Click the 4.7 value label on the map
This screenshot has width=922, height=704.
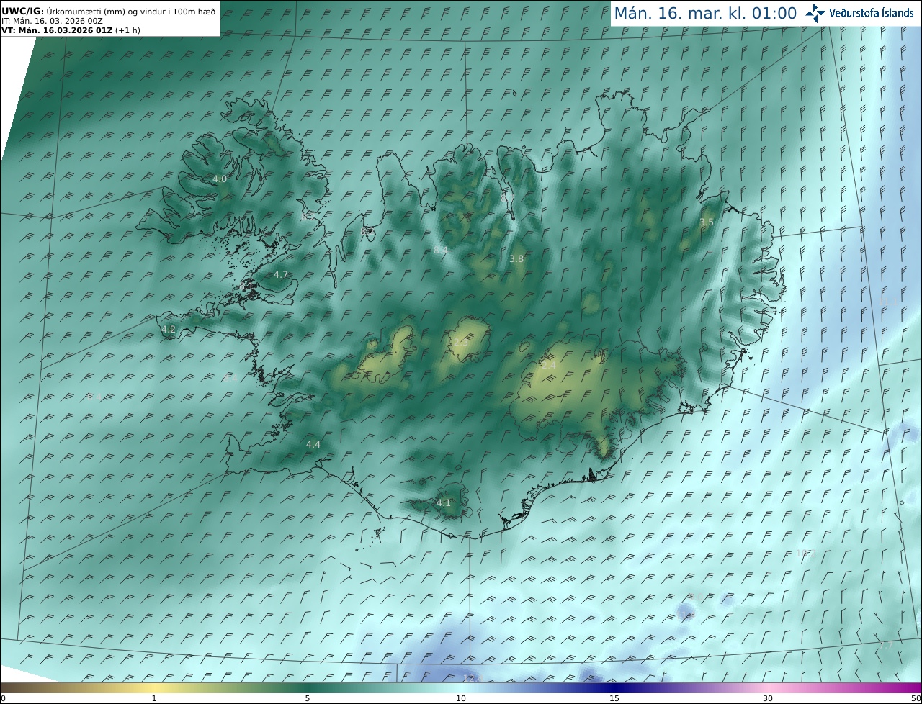[x=281, y=274]
